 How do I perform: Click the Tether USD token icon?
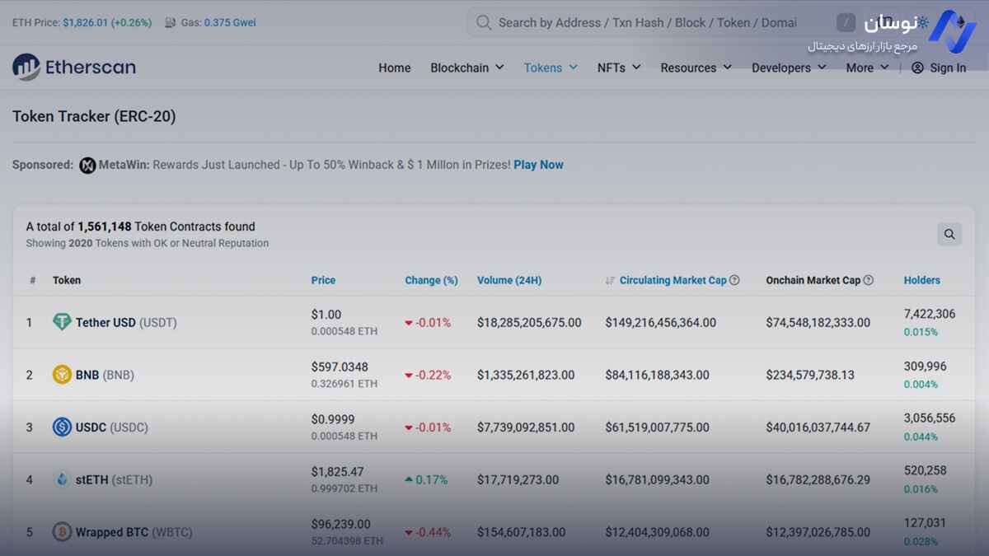pos(62,322)
